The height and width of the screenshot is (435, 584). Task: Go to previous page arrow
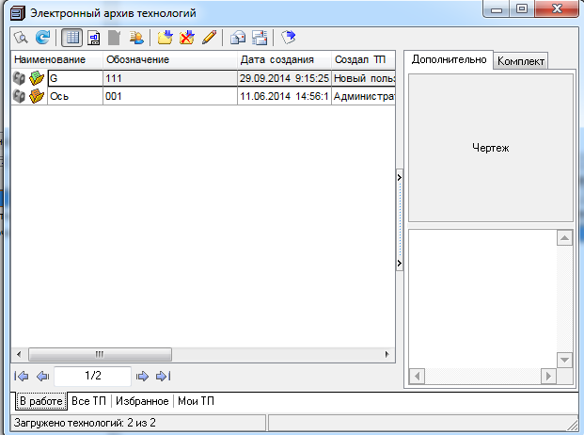click(x=43, y=376)
